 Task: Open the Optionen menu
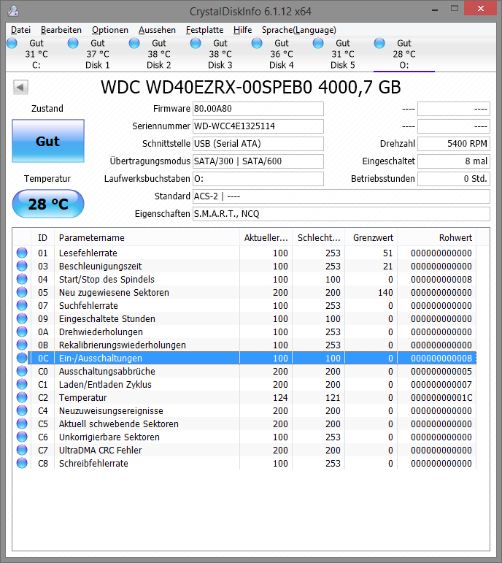[109, 30]
